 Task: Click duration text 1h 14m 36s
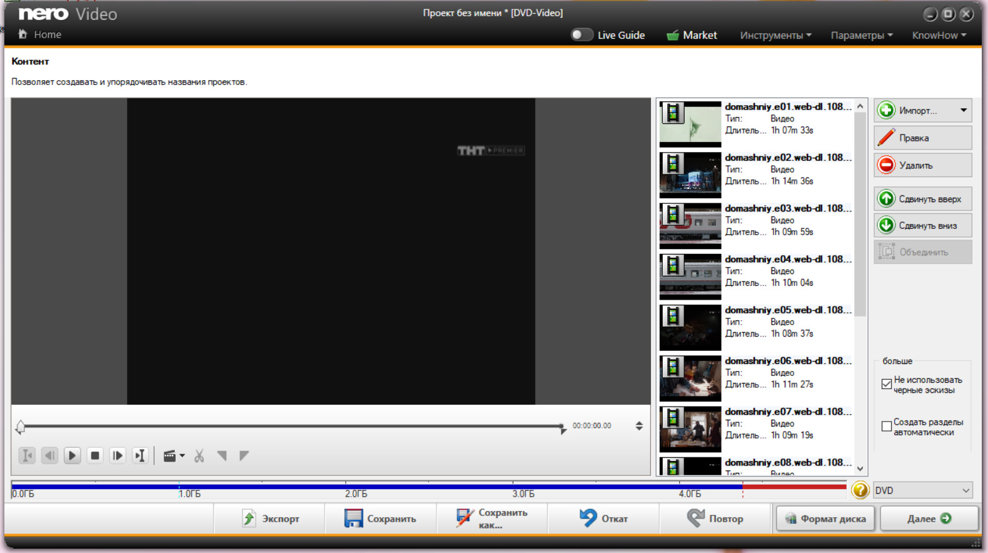pyautogui.click(x=792, y=181)
